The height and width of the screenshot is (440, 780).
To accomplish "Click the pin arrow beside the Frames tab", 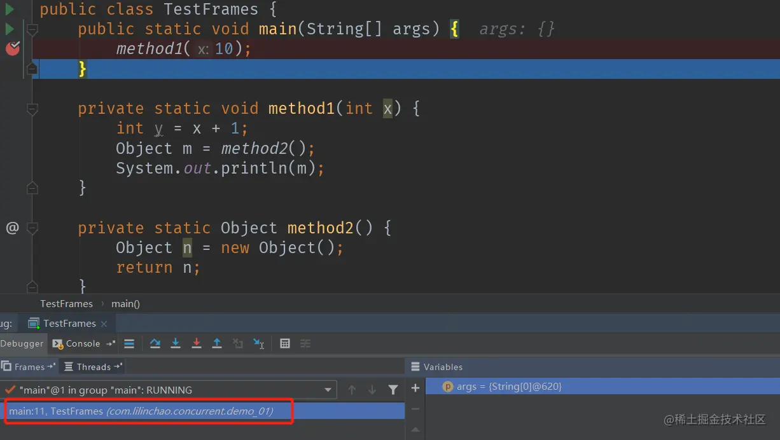I will 51,367.
